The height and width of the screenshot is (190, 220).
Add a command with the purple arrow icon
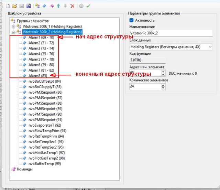pos(52,6)
